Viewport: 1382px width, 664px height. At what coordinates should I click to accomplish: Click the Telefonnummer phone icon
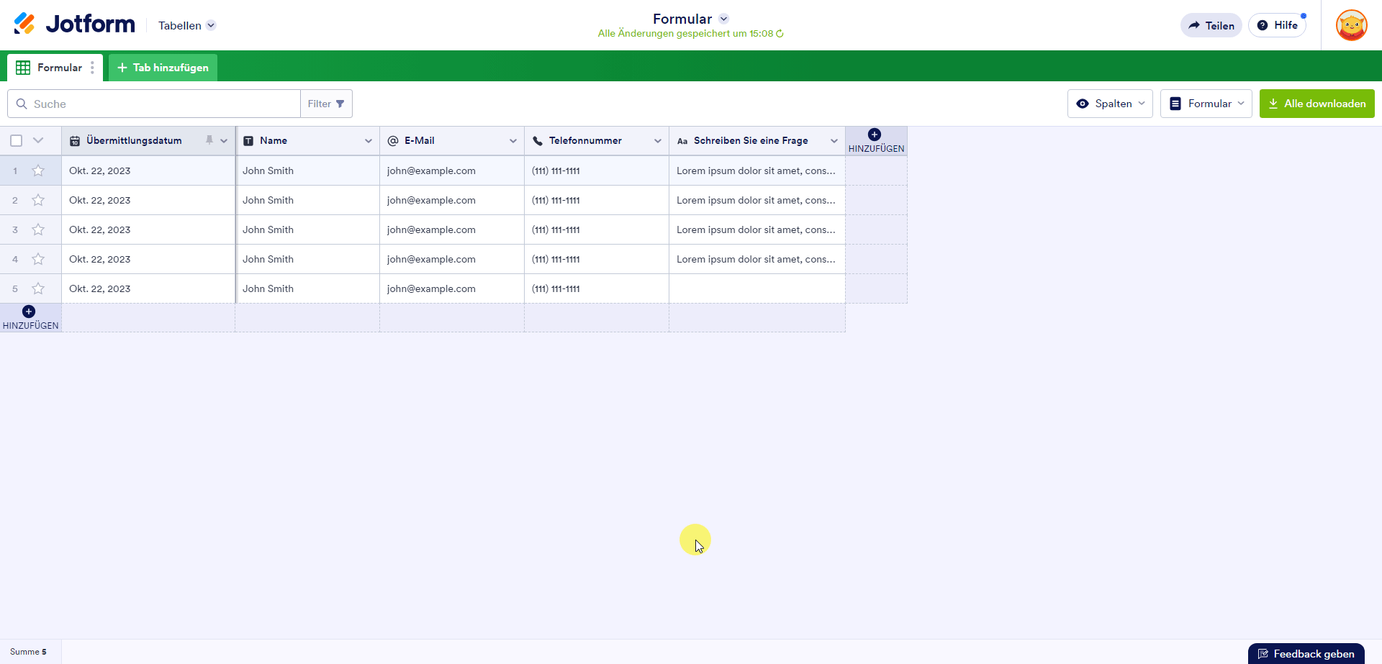[538, 141]
